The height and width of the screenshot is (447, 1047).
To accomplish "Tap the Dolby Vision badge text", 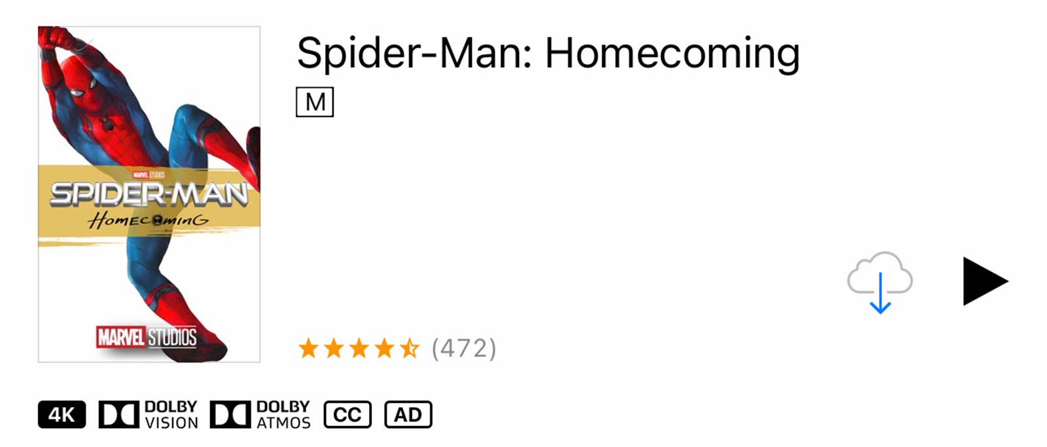I will click(171, 415).
